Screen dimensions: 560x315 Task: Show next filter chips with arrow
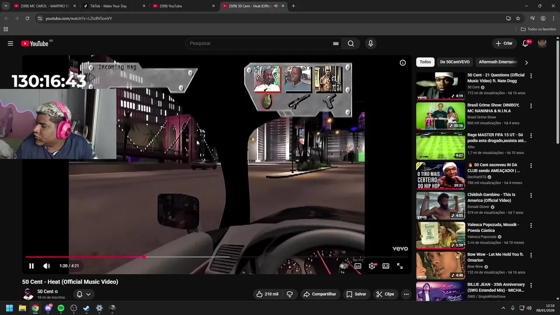[x=526, y=62]
